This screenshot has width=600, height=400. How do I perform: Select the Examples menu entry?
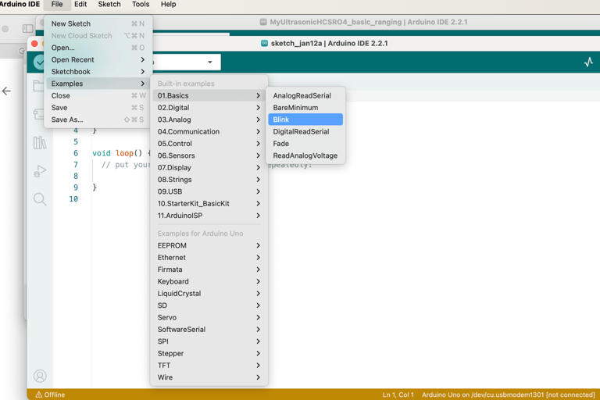click(x=98, y=84)
